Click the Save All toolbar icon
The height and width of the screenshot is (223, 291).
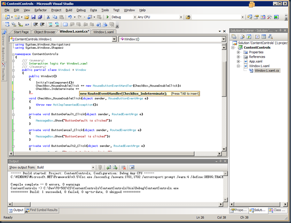(41, 17)
